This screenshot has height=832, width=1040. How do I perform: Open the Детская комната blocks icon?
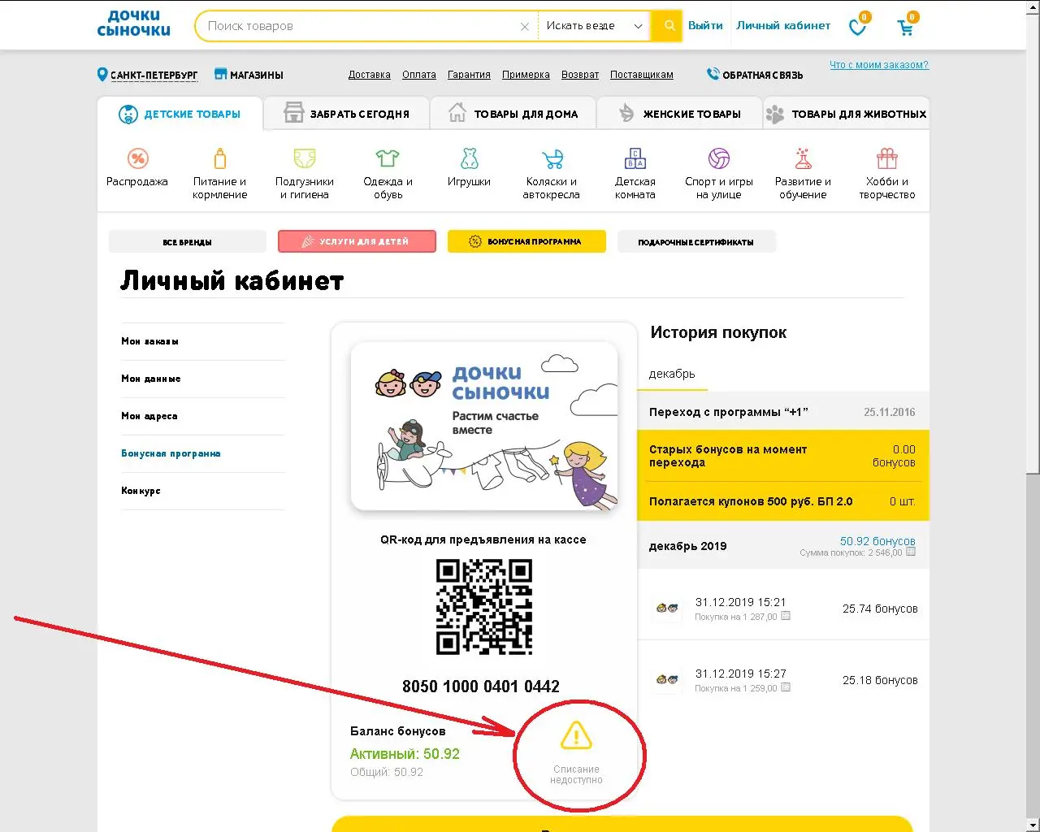click(x=635, y=158)
